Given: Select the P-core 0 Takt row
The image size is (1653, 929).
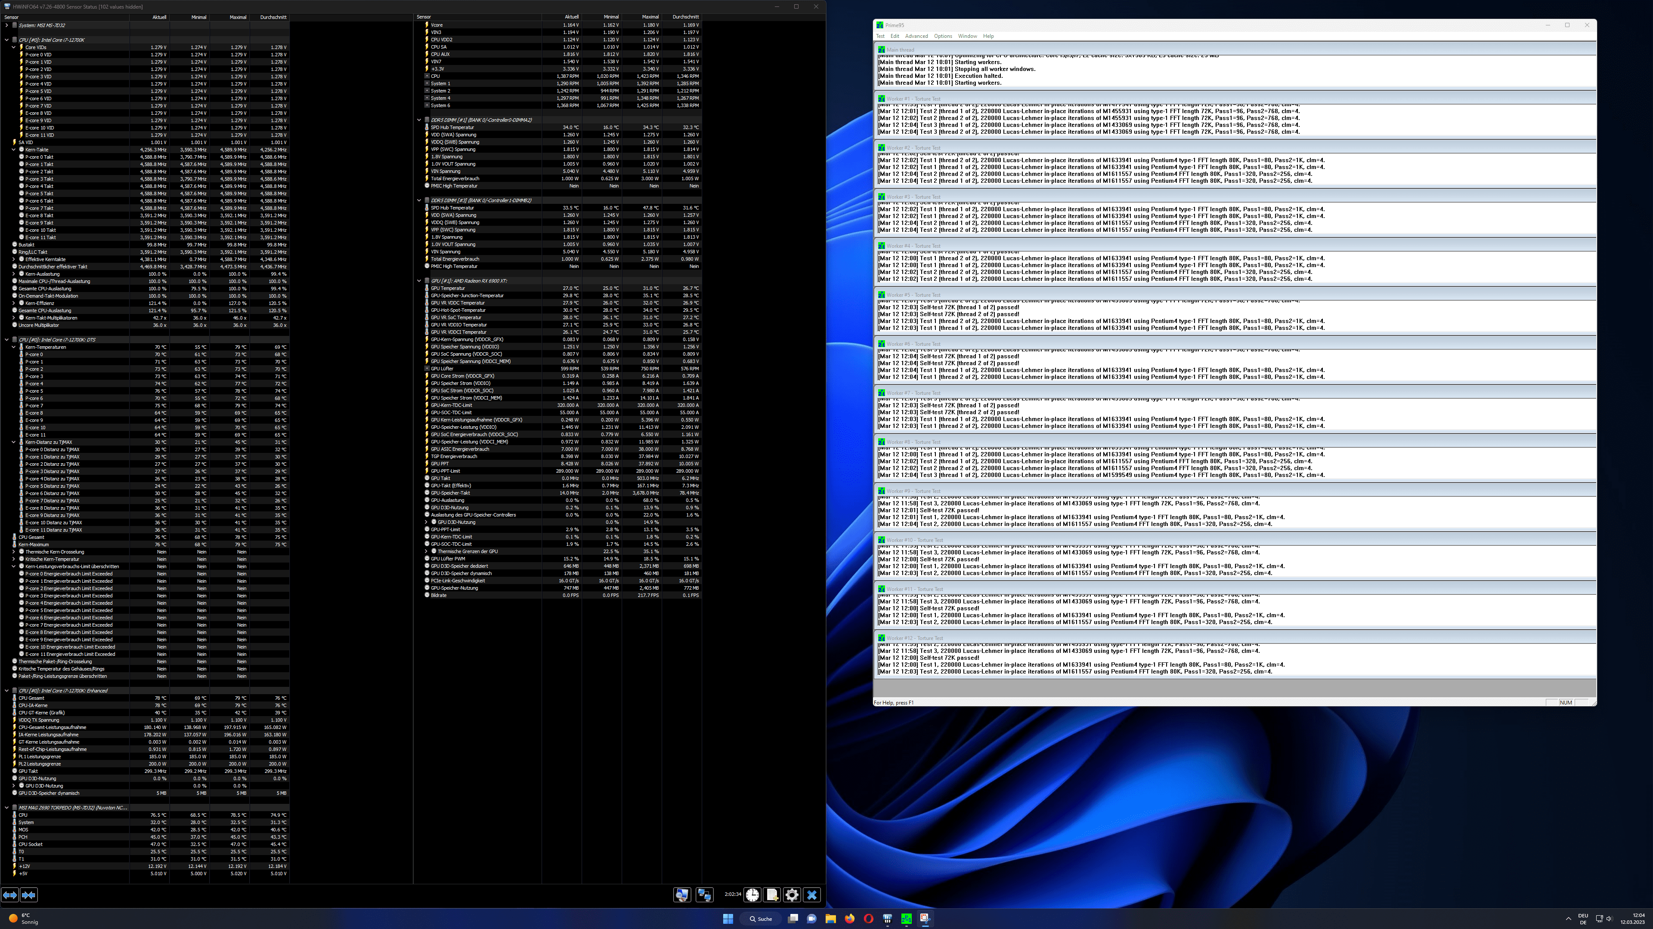Looking at the screenshot, I should coord(145,157).
